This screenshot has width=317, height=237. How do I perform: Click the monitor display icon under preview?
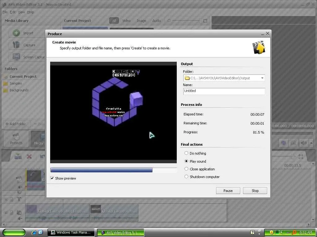(284, 143)
